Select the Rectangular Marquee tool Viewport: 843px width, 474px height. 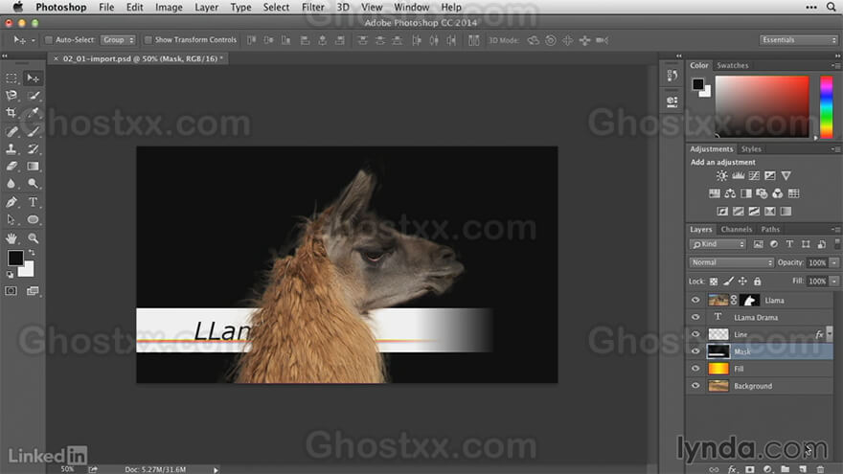[11, 78]
